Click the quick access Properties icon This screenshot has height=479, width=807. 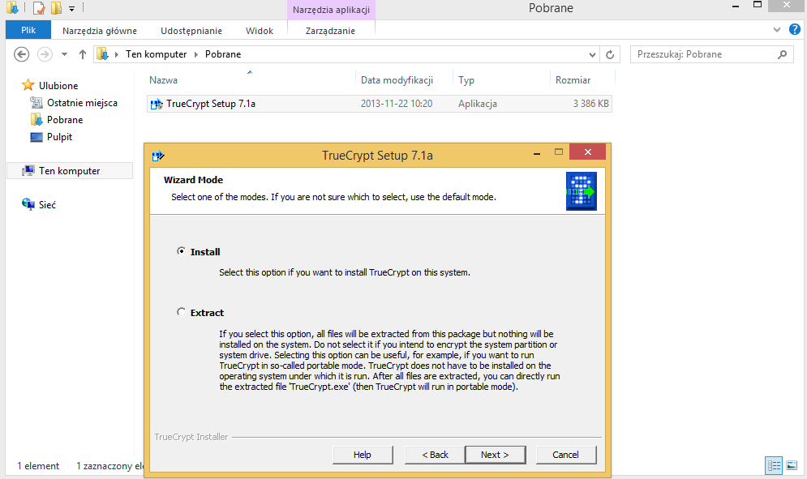click(39, 8)
